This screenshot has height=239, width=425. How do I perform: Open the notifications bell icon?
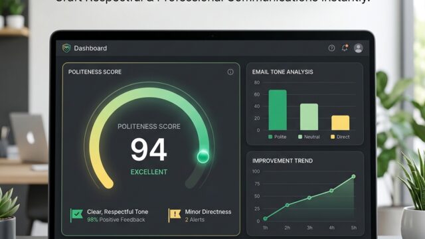[345, 48]
